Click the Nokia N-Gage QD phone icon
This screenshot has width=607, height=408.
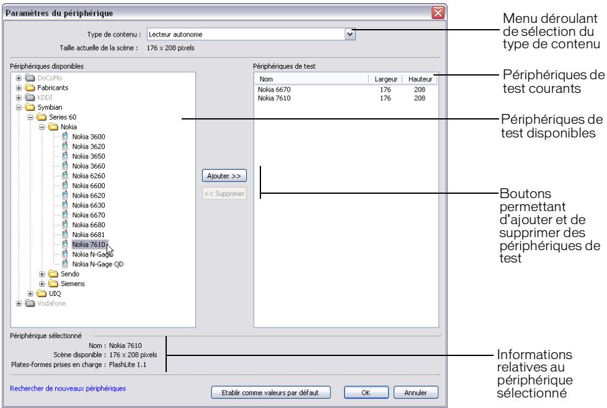pos(65,264)
